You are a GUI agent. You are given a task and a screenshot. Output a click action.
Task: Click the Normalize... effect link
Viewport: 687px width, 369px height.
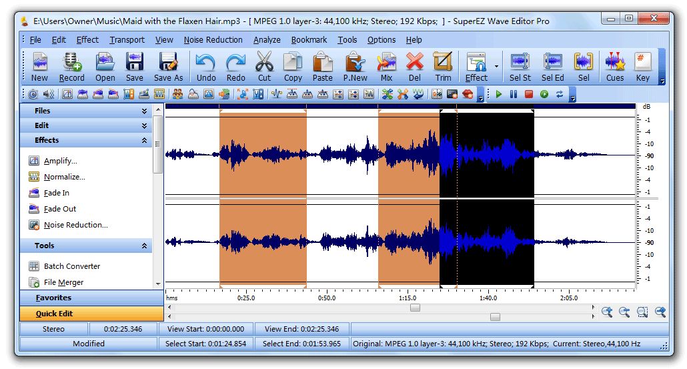point(64,177)
